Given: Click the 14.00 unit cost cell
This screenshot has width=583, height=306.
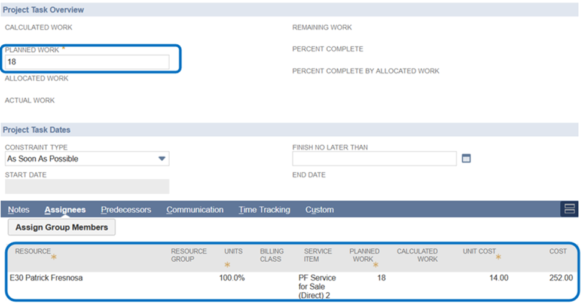Looking at the screenshot, I should (499, 278).
